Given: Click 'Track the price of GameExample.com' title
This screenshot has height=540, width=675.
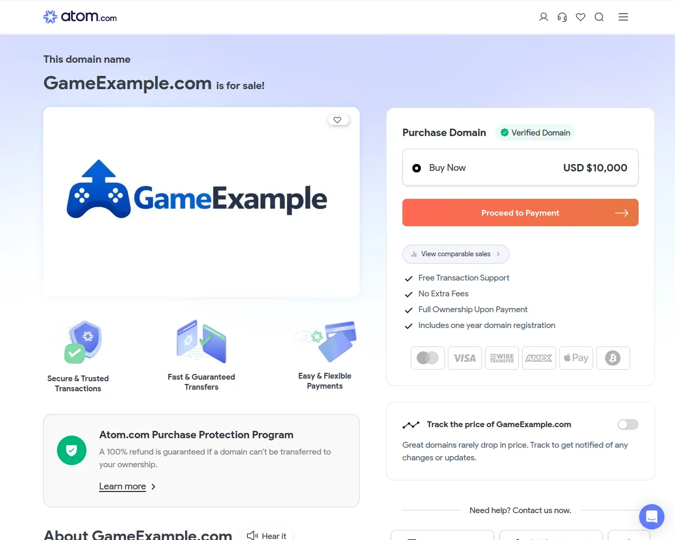Looking at the screenshot, I should point(499,425).
